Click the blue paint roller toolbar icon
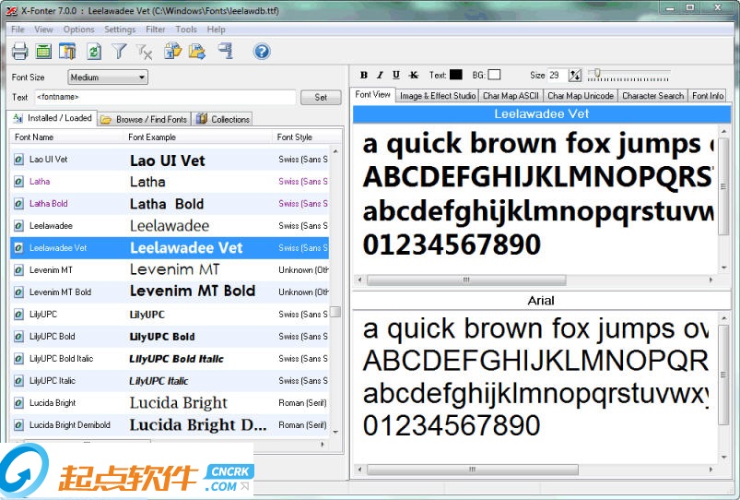The height and width of the screenshot is (500, 740). [224, 51]
